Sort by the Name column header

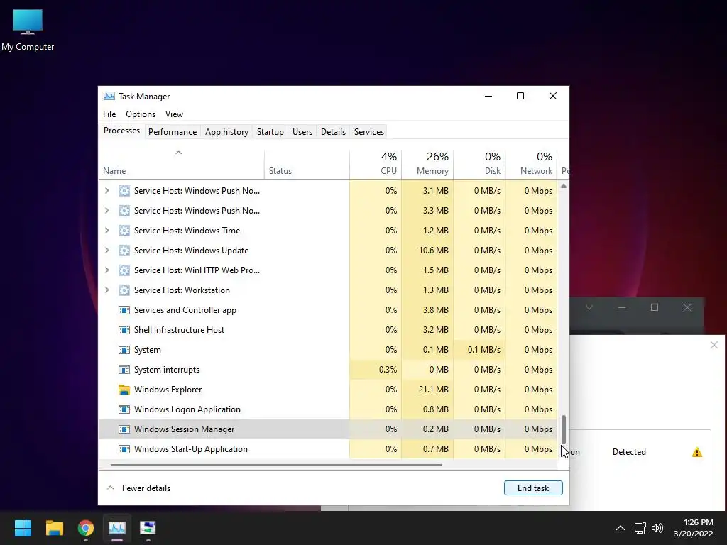click(x=181, y=164)
